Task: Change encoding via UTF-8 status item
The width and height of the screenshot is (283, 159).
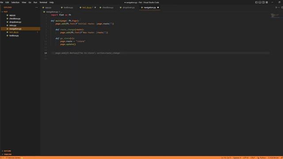Action: 246,158
